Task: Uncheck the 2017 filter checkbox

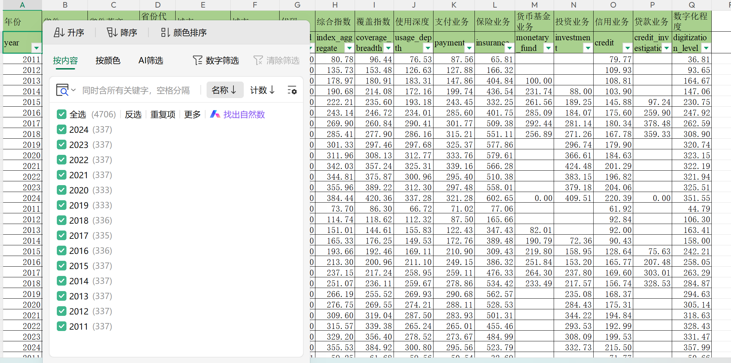Action: (62, 235)
